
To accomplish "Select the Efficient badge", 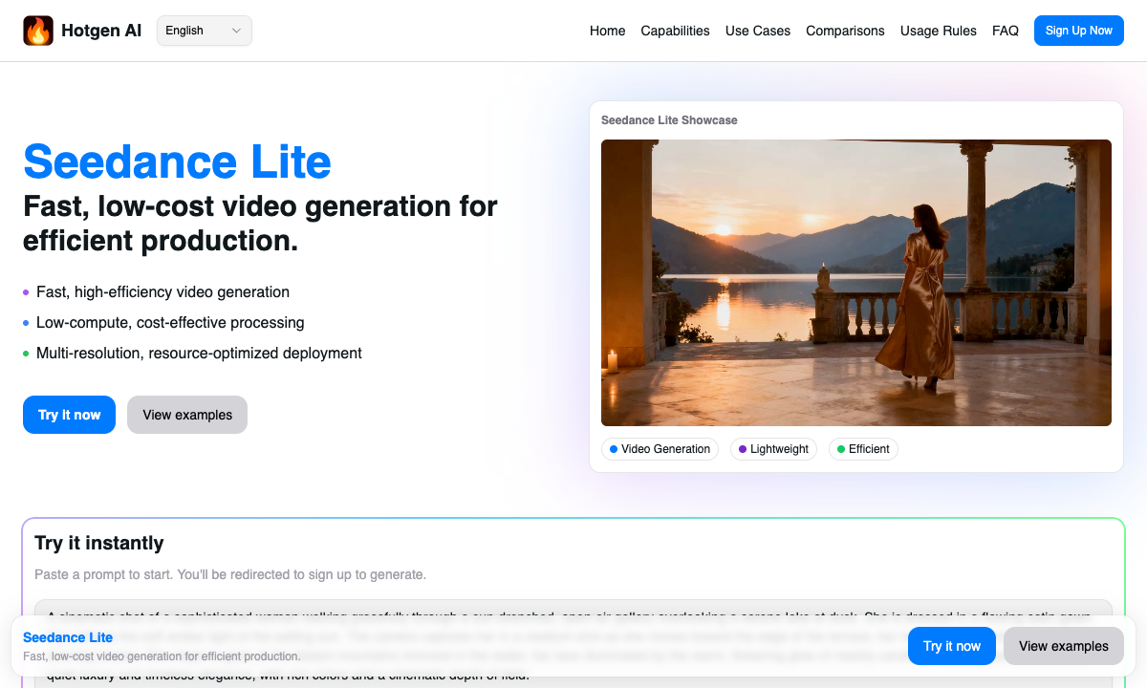I will coord(863,449).
